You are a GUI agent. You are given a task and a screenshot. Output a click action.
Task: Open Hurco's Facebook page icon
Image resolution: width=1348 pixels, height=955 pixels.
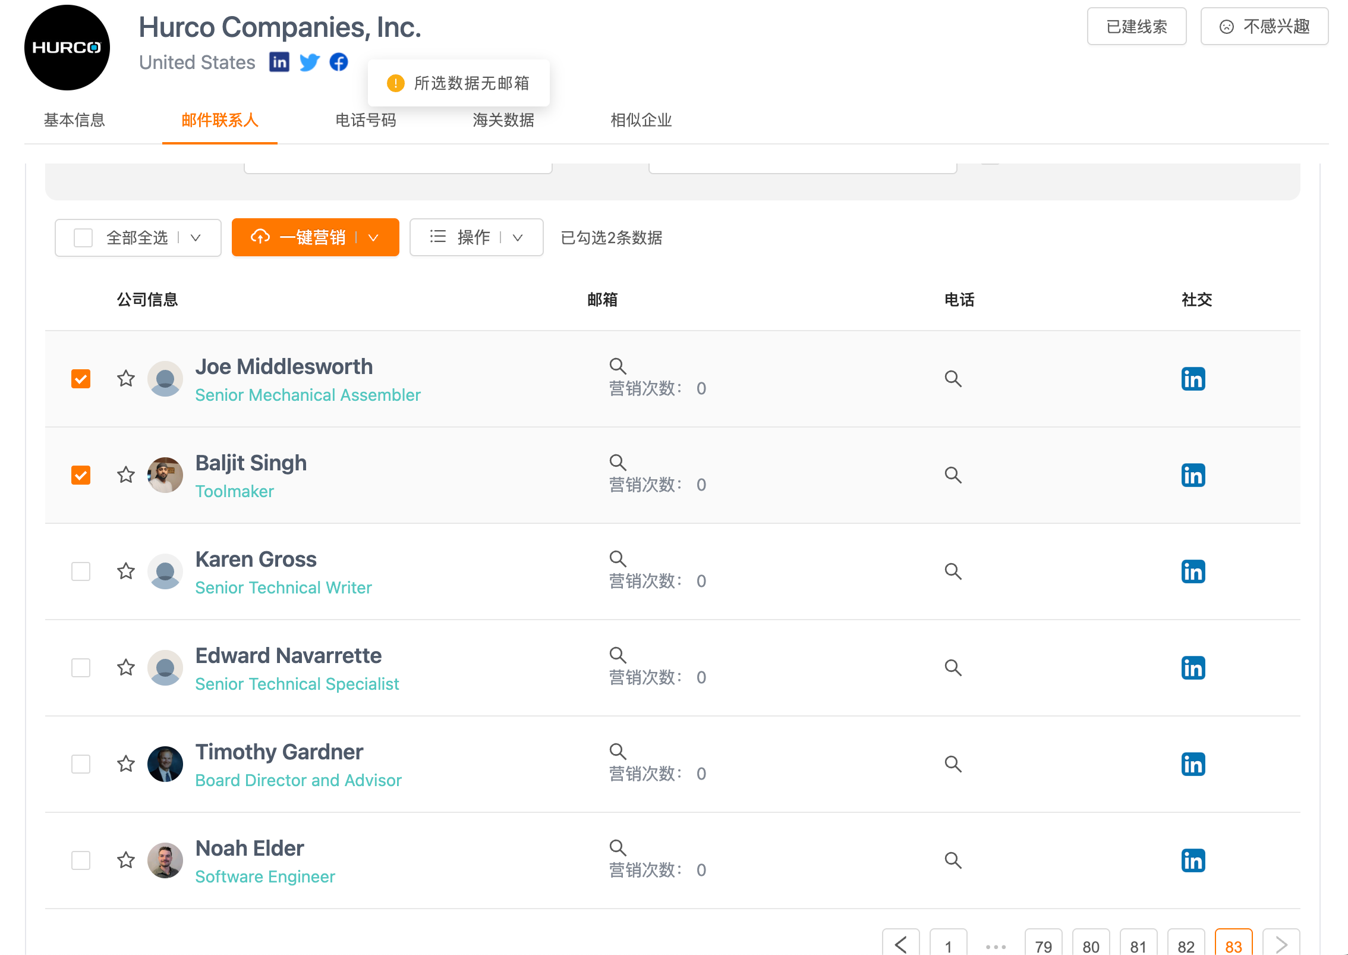point(339,62)
